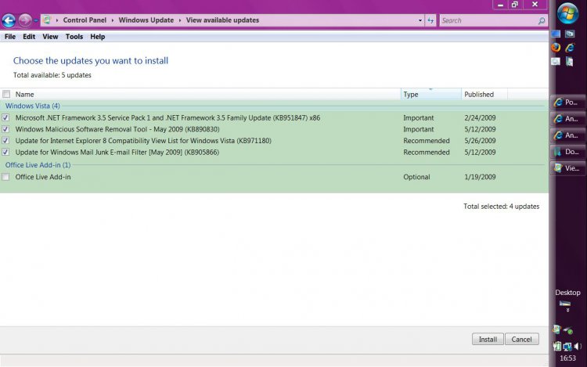Refresh the page using address bar button
587x367 pixels.
[x=430, y=20]
